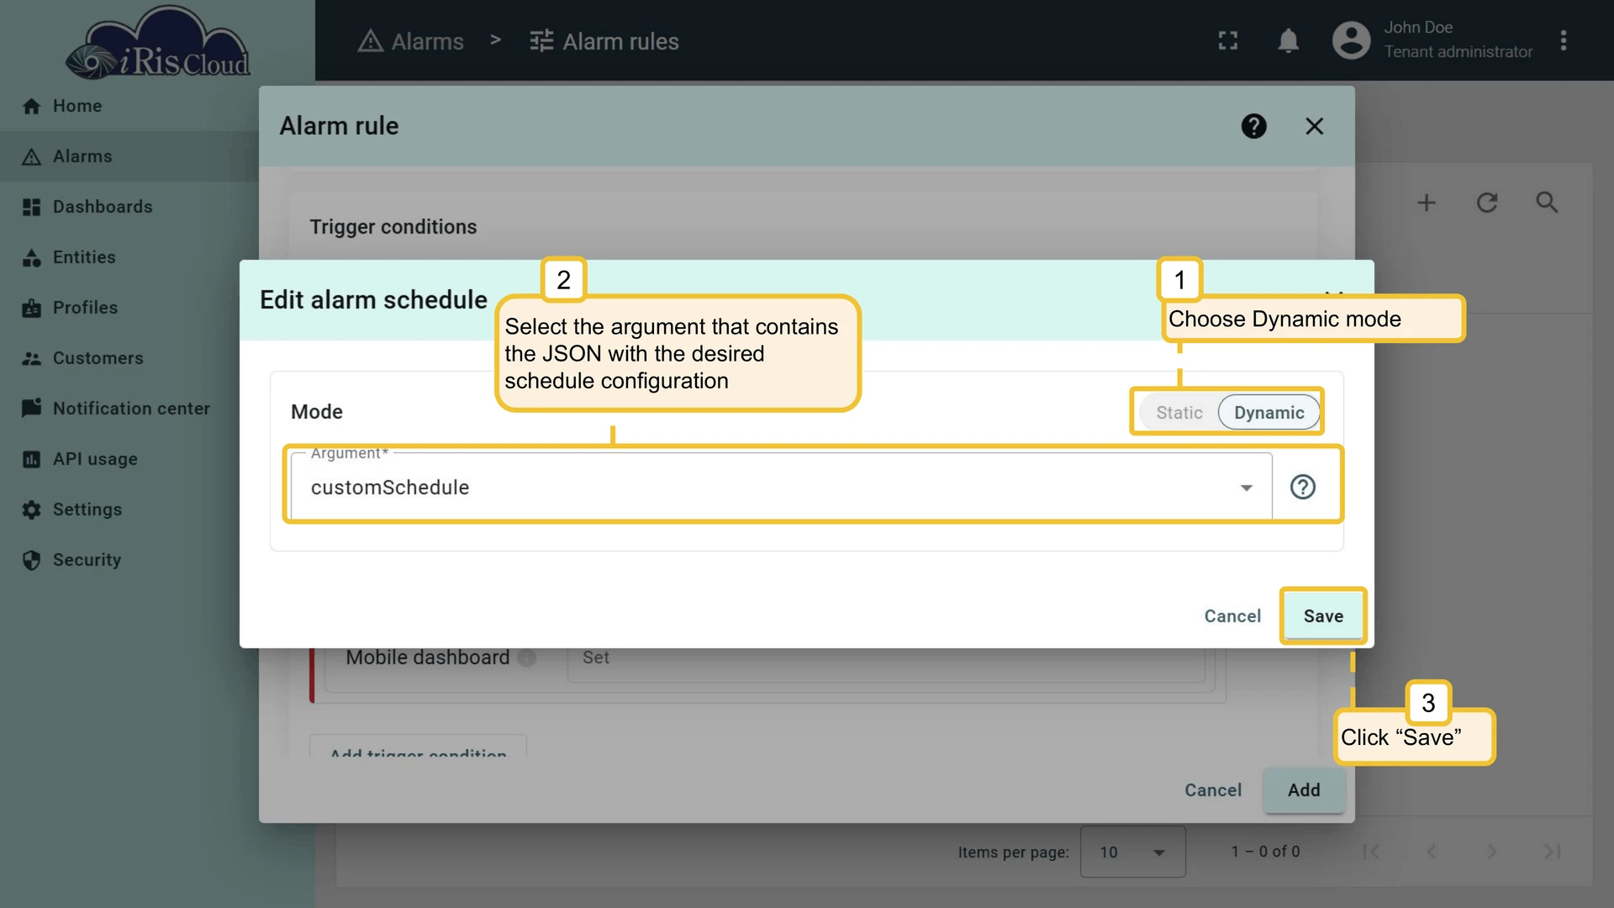Click the Profiles briefcase icon

31,308
